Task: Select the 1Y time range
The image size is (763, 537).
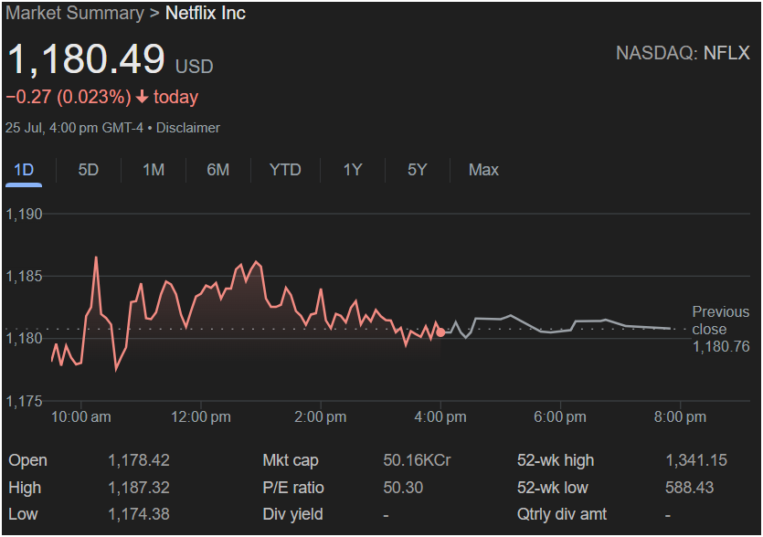Action: coord(353,170)
